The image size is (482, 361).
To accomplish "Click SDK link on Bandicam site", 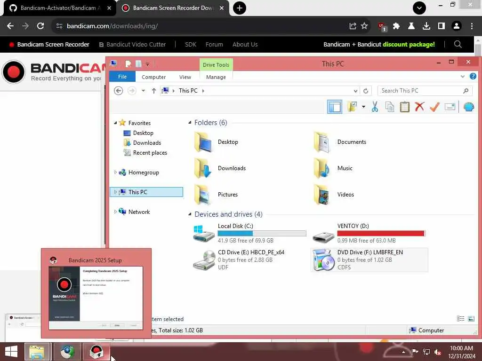I will [191, 45].
